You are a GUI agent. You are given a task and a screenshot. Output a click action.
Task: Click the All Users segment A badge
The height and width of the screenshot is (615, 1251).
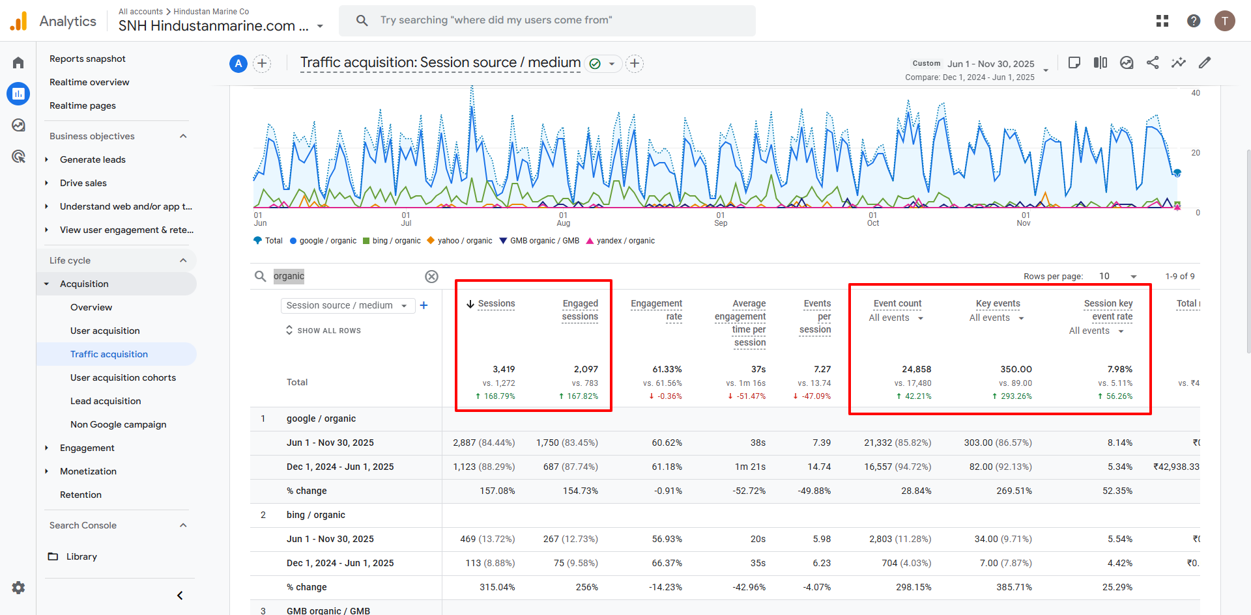238,63
